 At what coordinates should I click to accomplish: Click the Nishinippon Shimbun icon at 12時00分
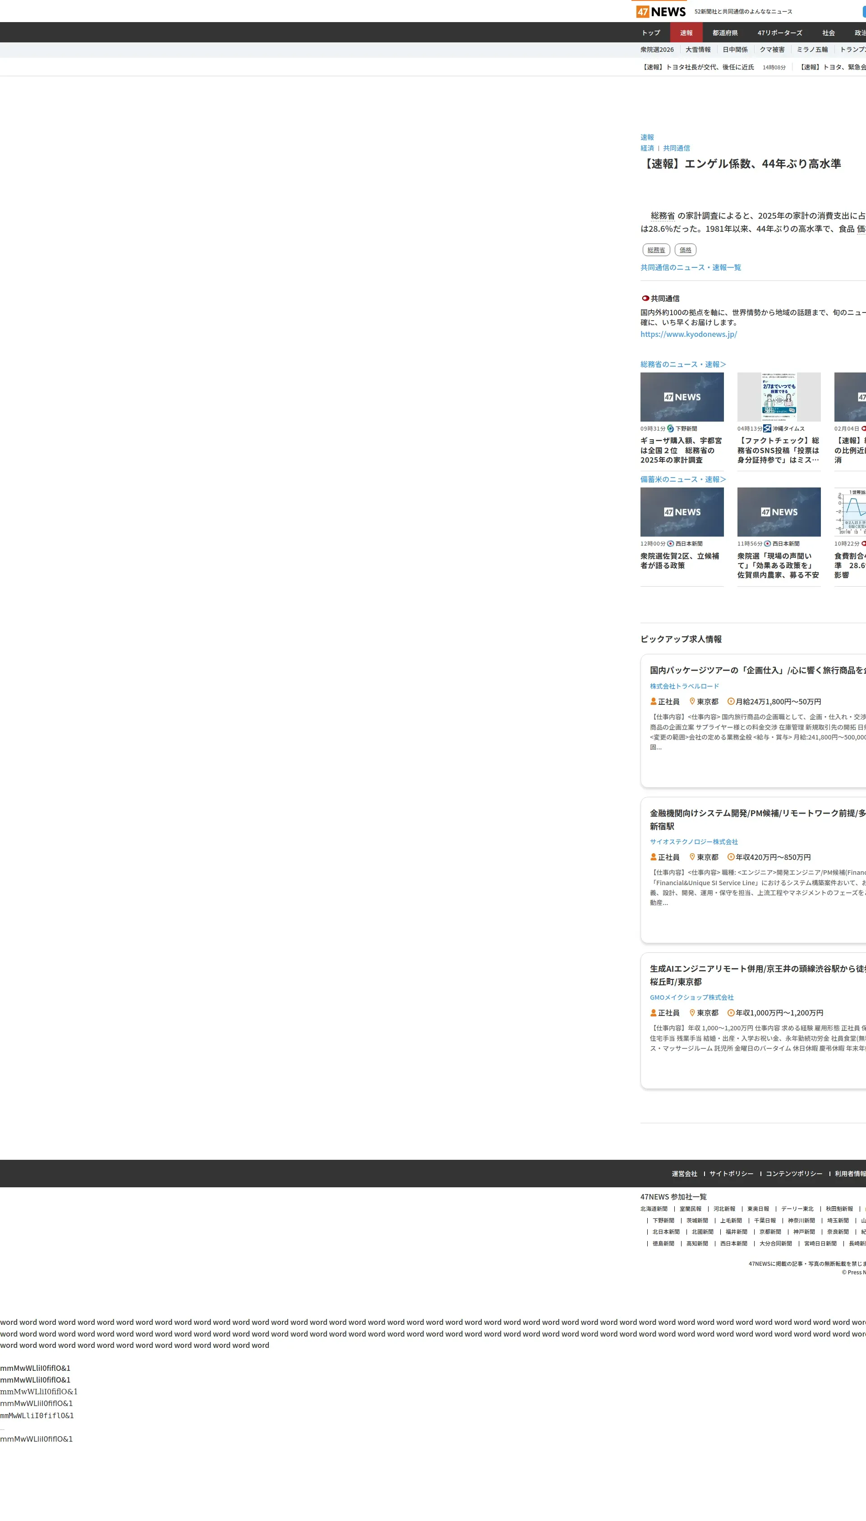coord(670,543)
